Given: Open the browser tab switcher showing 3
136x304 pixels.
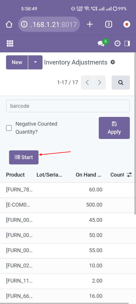Looking at the screenshot, I should coord(109,24).
